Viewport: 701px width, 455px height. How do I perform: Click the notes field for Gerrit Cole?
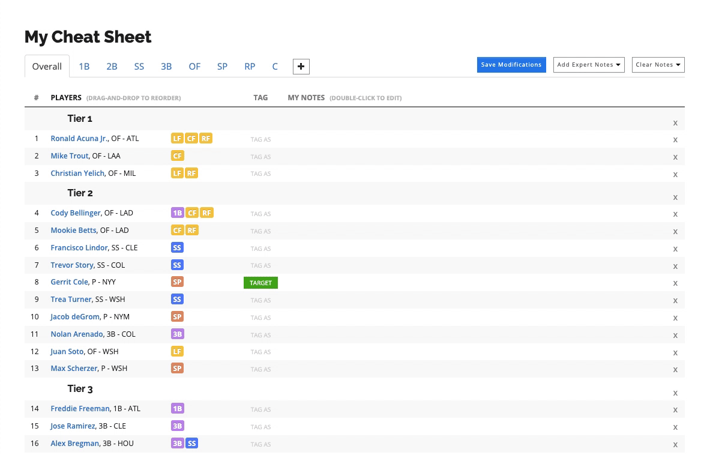(476, 283)
